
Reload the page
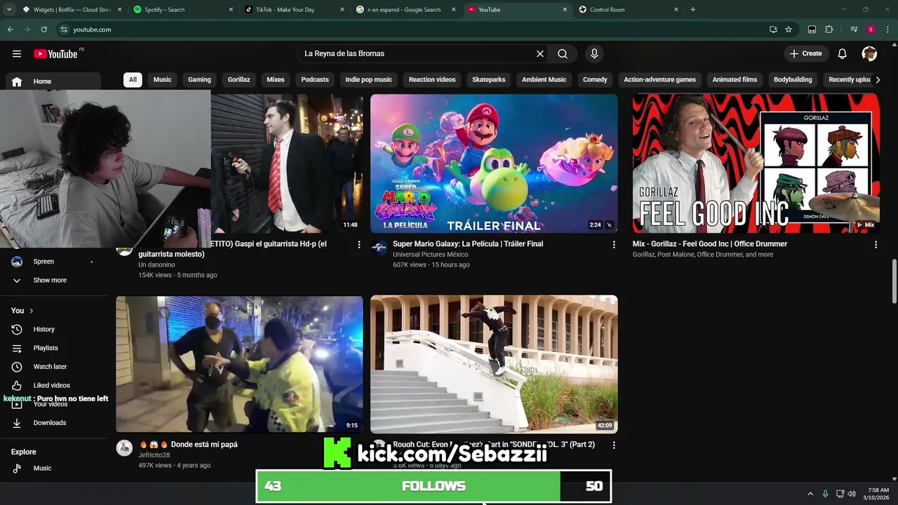[x=43, y=29]
